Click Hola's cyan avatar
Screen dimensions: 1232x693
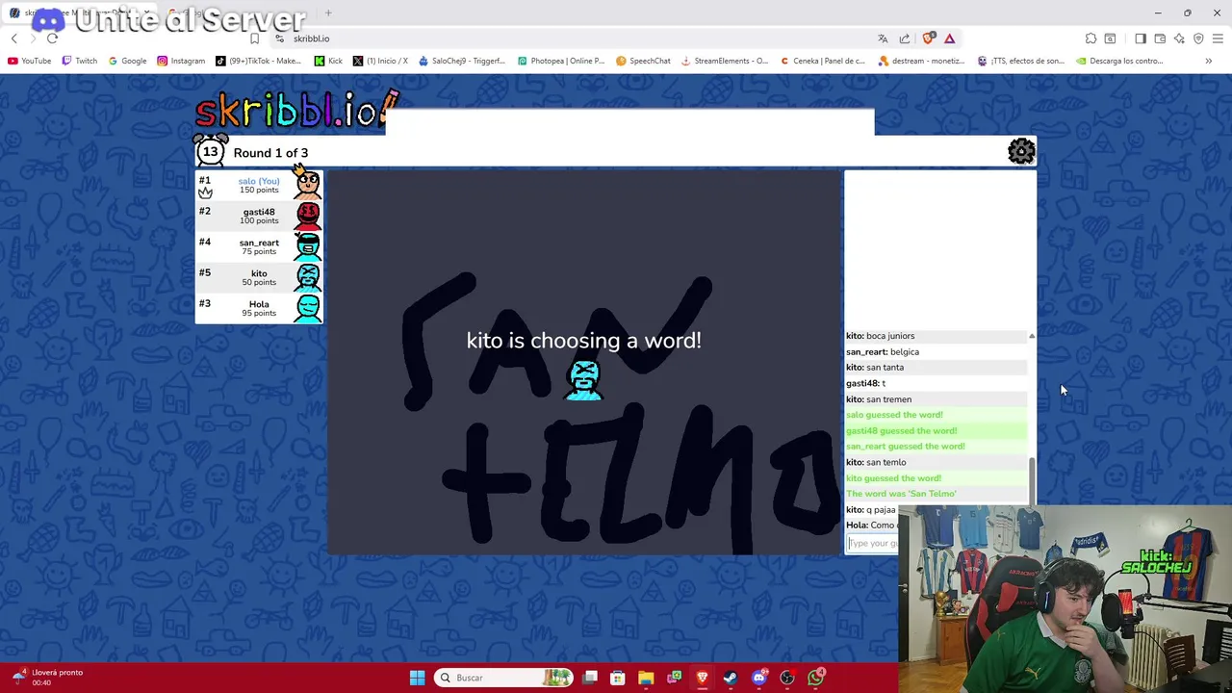coord(308,308)
